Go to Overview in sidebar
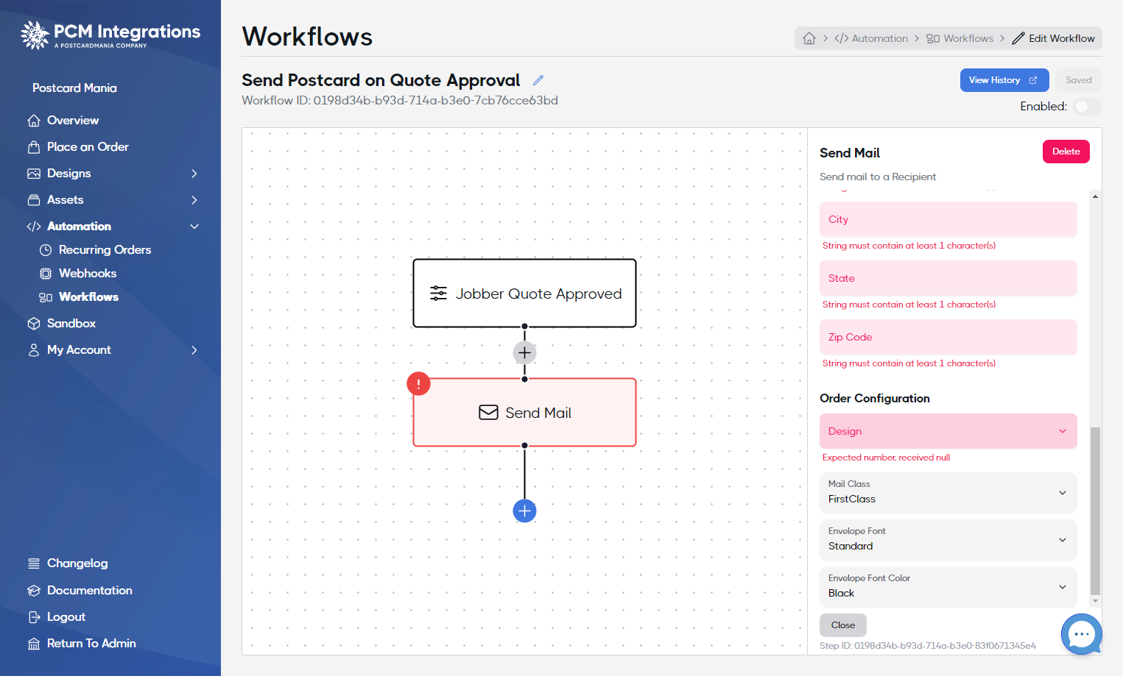Viewport: 1123px width, 676px height. (72, 121)
